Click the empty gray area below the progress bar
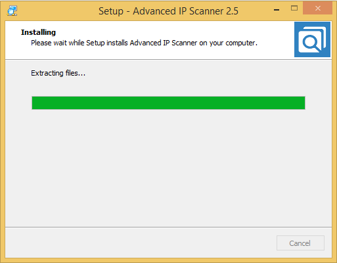The height and width of the screenshot is (263, 337). 168,166
